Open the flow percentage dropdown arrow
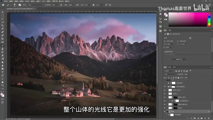Screen dimensions: 213x120 tap(74, 5)
